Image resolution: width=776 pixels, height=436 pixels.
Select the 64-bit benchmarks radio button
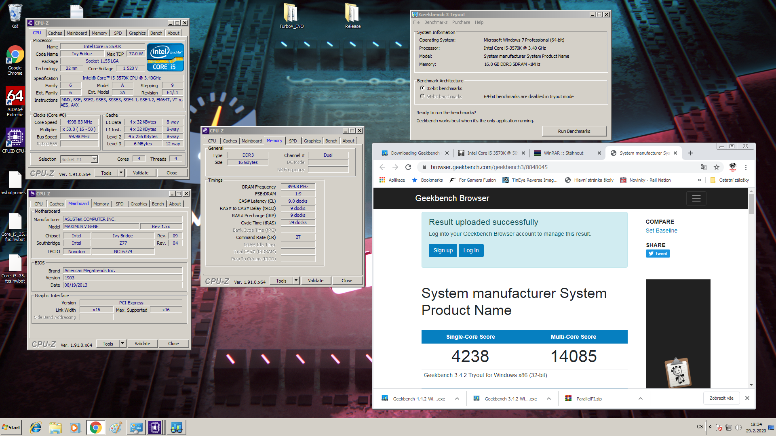point(422,96)
